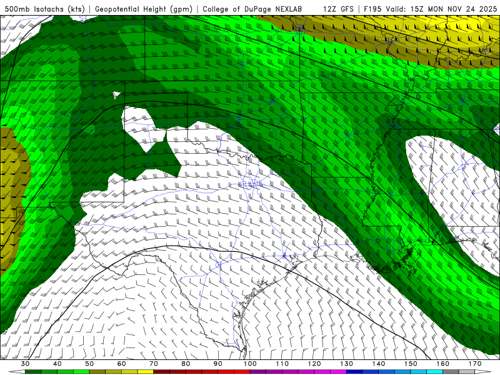Click the 110 value on the color scale
This screenshot has width=500, height=375.
click(282, 364)
